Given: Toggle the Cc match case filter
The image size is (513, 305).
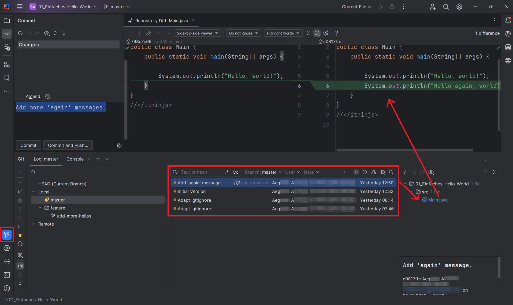Looking at the screenshot, I should [235, 172].
